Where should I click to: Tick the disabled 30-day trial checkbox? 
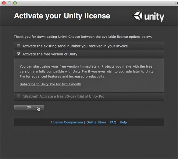pos(19,96)
